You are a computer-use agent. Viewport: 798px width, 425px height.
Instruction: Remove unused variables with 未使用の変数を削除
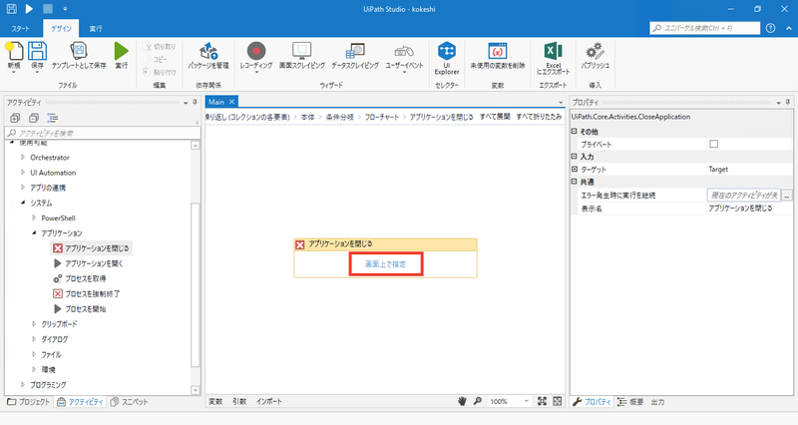click(x=497, y=56)
